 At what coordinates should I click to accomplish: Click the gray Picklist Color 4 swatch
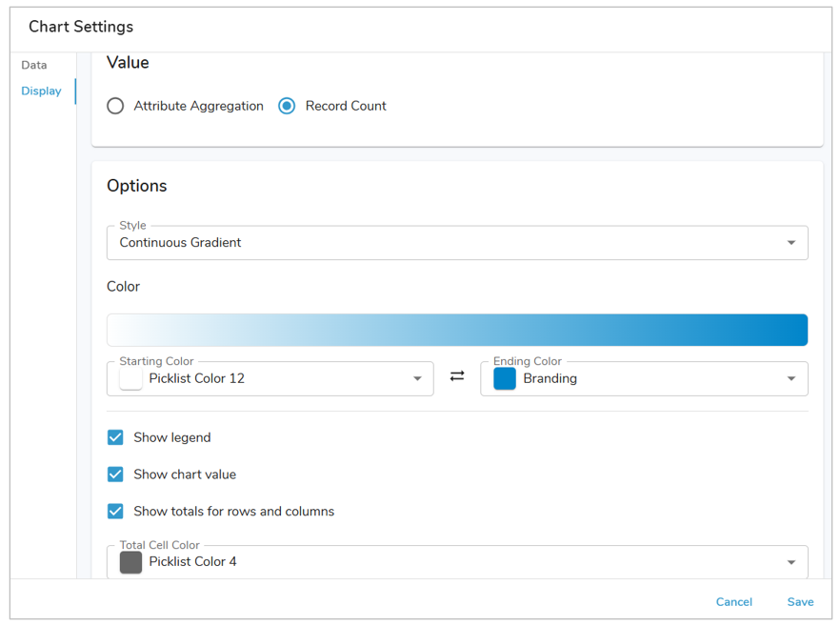pyautogui.click(x=131, y=562)
